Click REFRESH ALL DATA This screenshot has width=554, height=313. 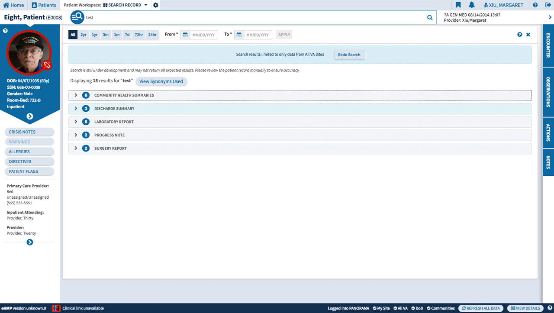click(x=481, y=308)
